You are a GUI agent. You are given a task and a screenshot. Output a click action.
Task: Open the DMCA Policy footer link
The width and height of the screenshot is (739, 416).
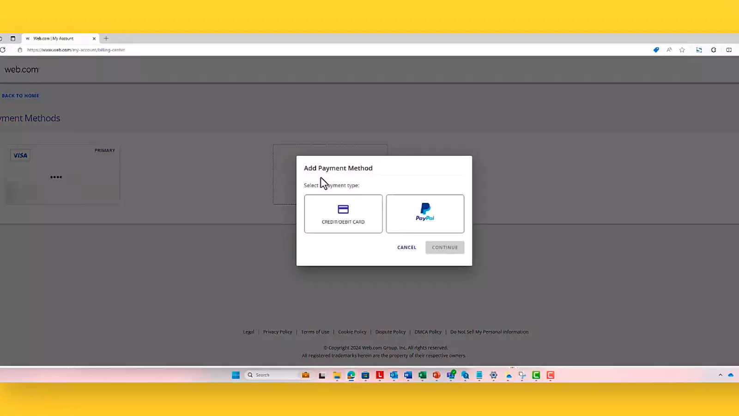tap(428, 332)
